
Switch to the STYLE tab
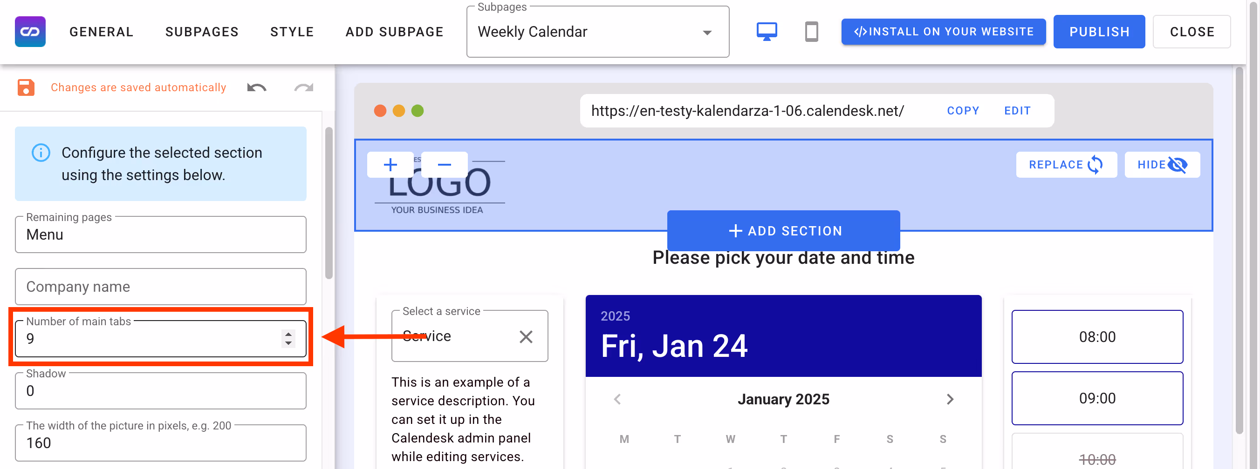pos(292,31)
